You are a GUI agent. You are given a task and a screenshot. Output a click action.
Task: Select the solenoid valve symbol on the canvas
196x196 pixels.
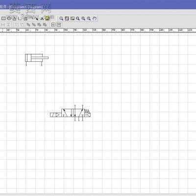click(x=71, y=113)
